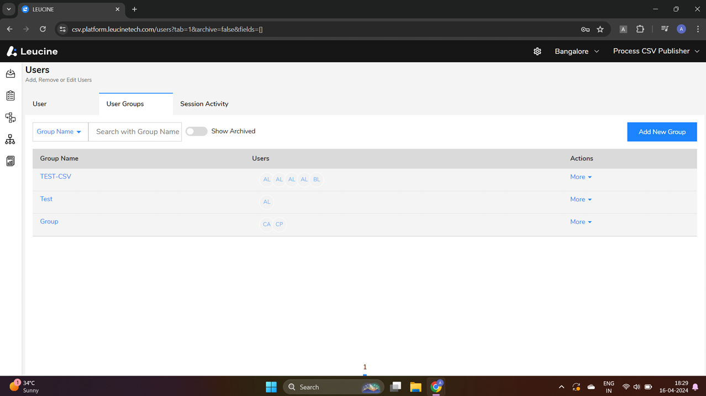The height and width of the screenshot is (396, 706).
Task: Open Chrome profile avatar
Action: point(681,29)
